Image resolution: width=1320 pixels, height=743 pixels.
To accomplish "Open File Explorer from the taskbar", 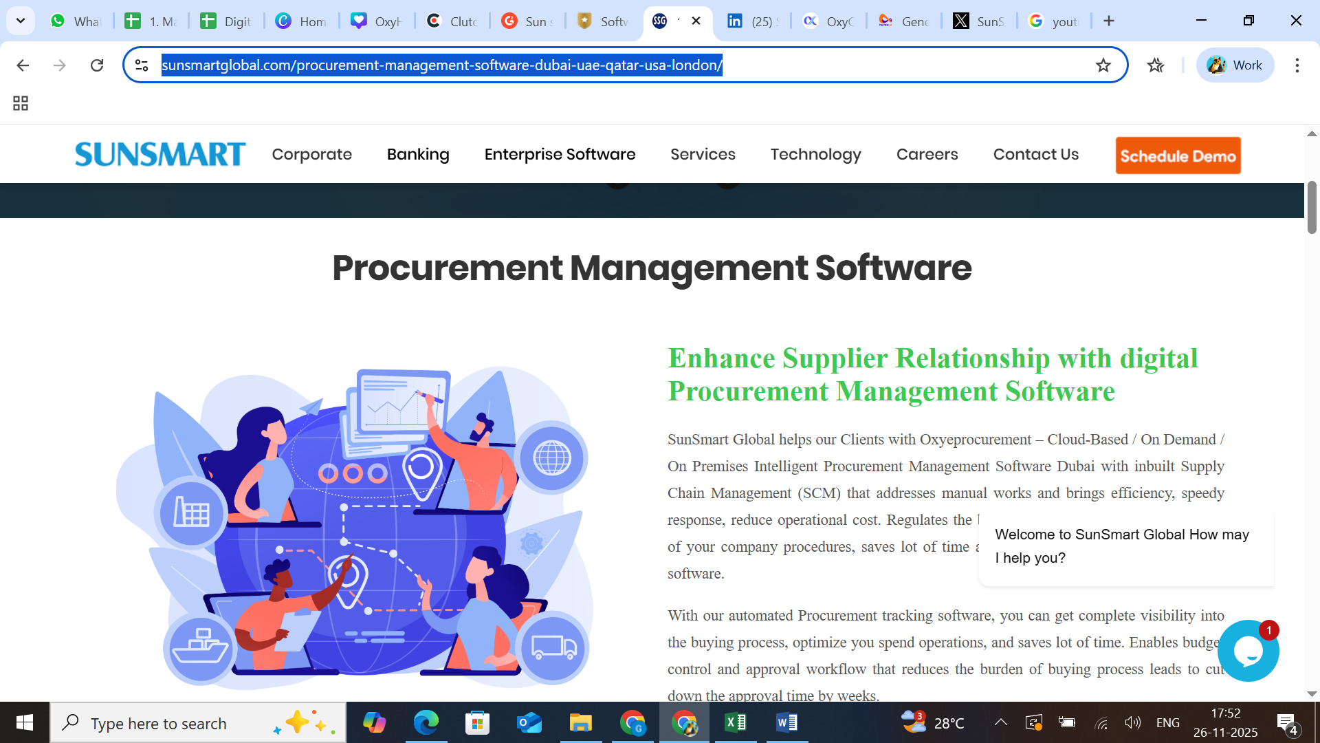I will (581, 722).
